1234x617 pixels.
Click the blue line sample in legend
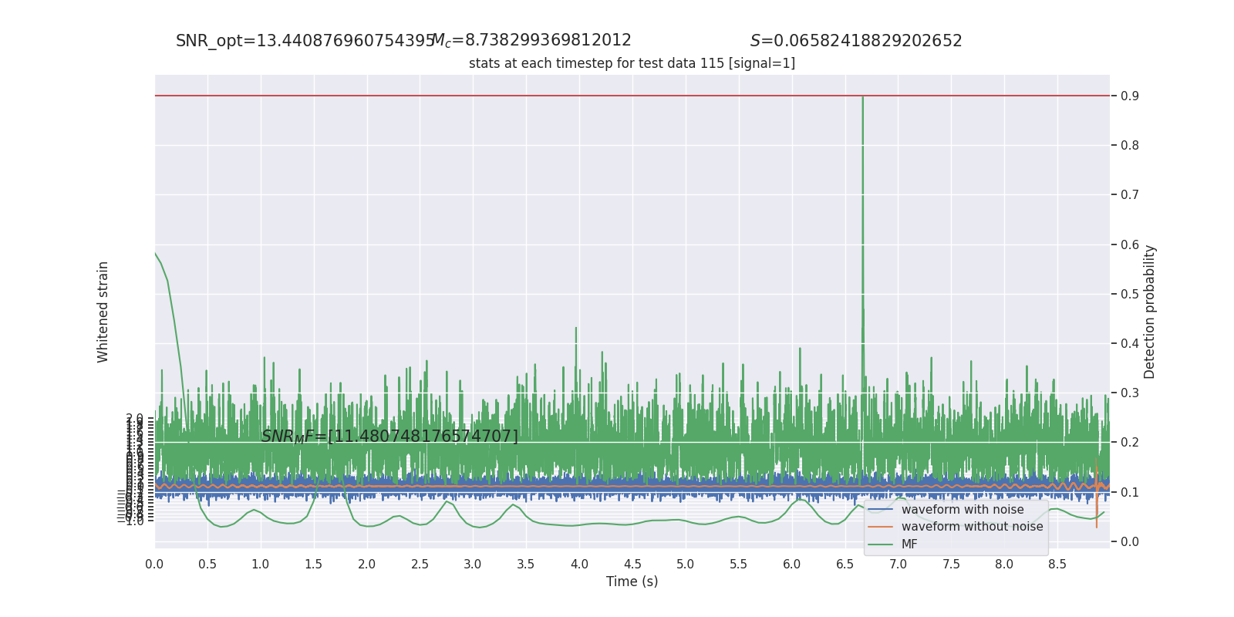pyautogui.click(x=880, y=510)
